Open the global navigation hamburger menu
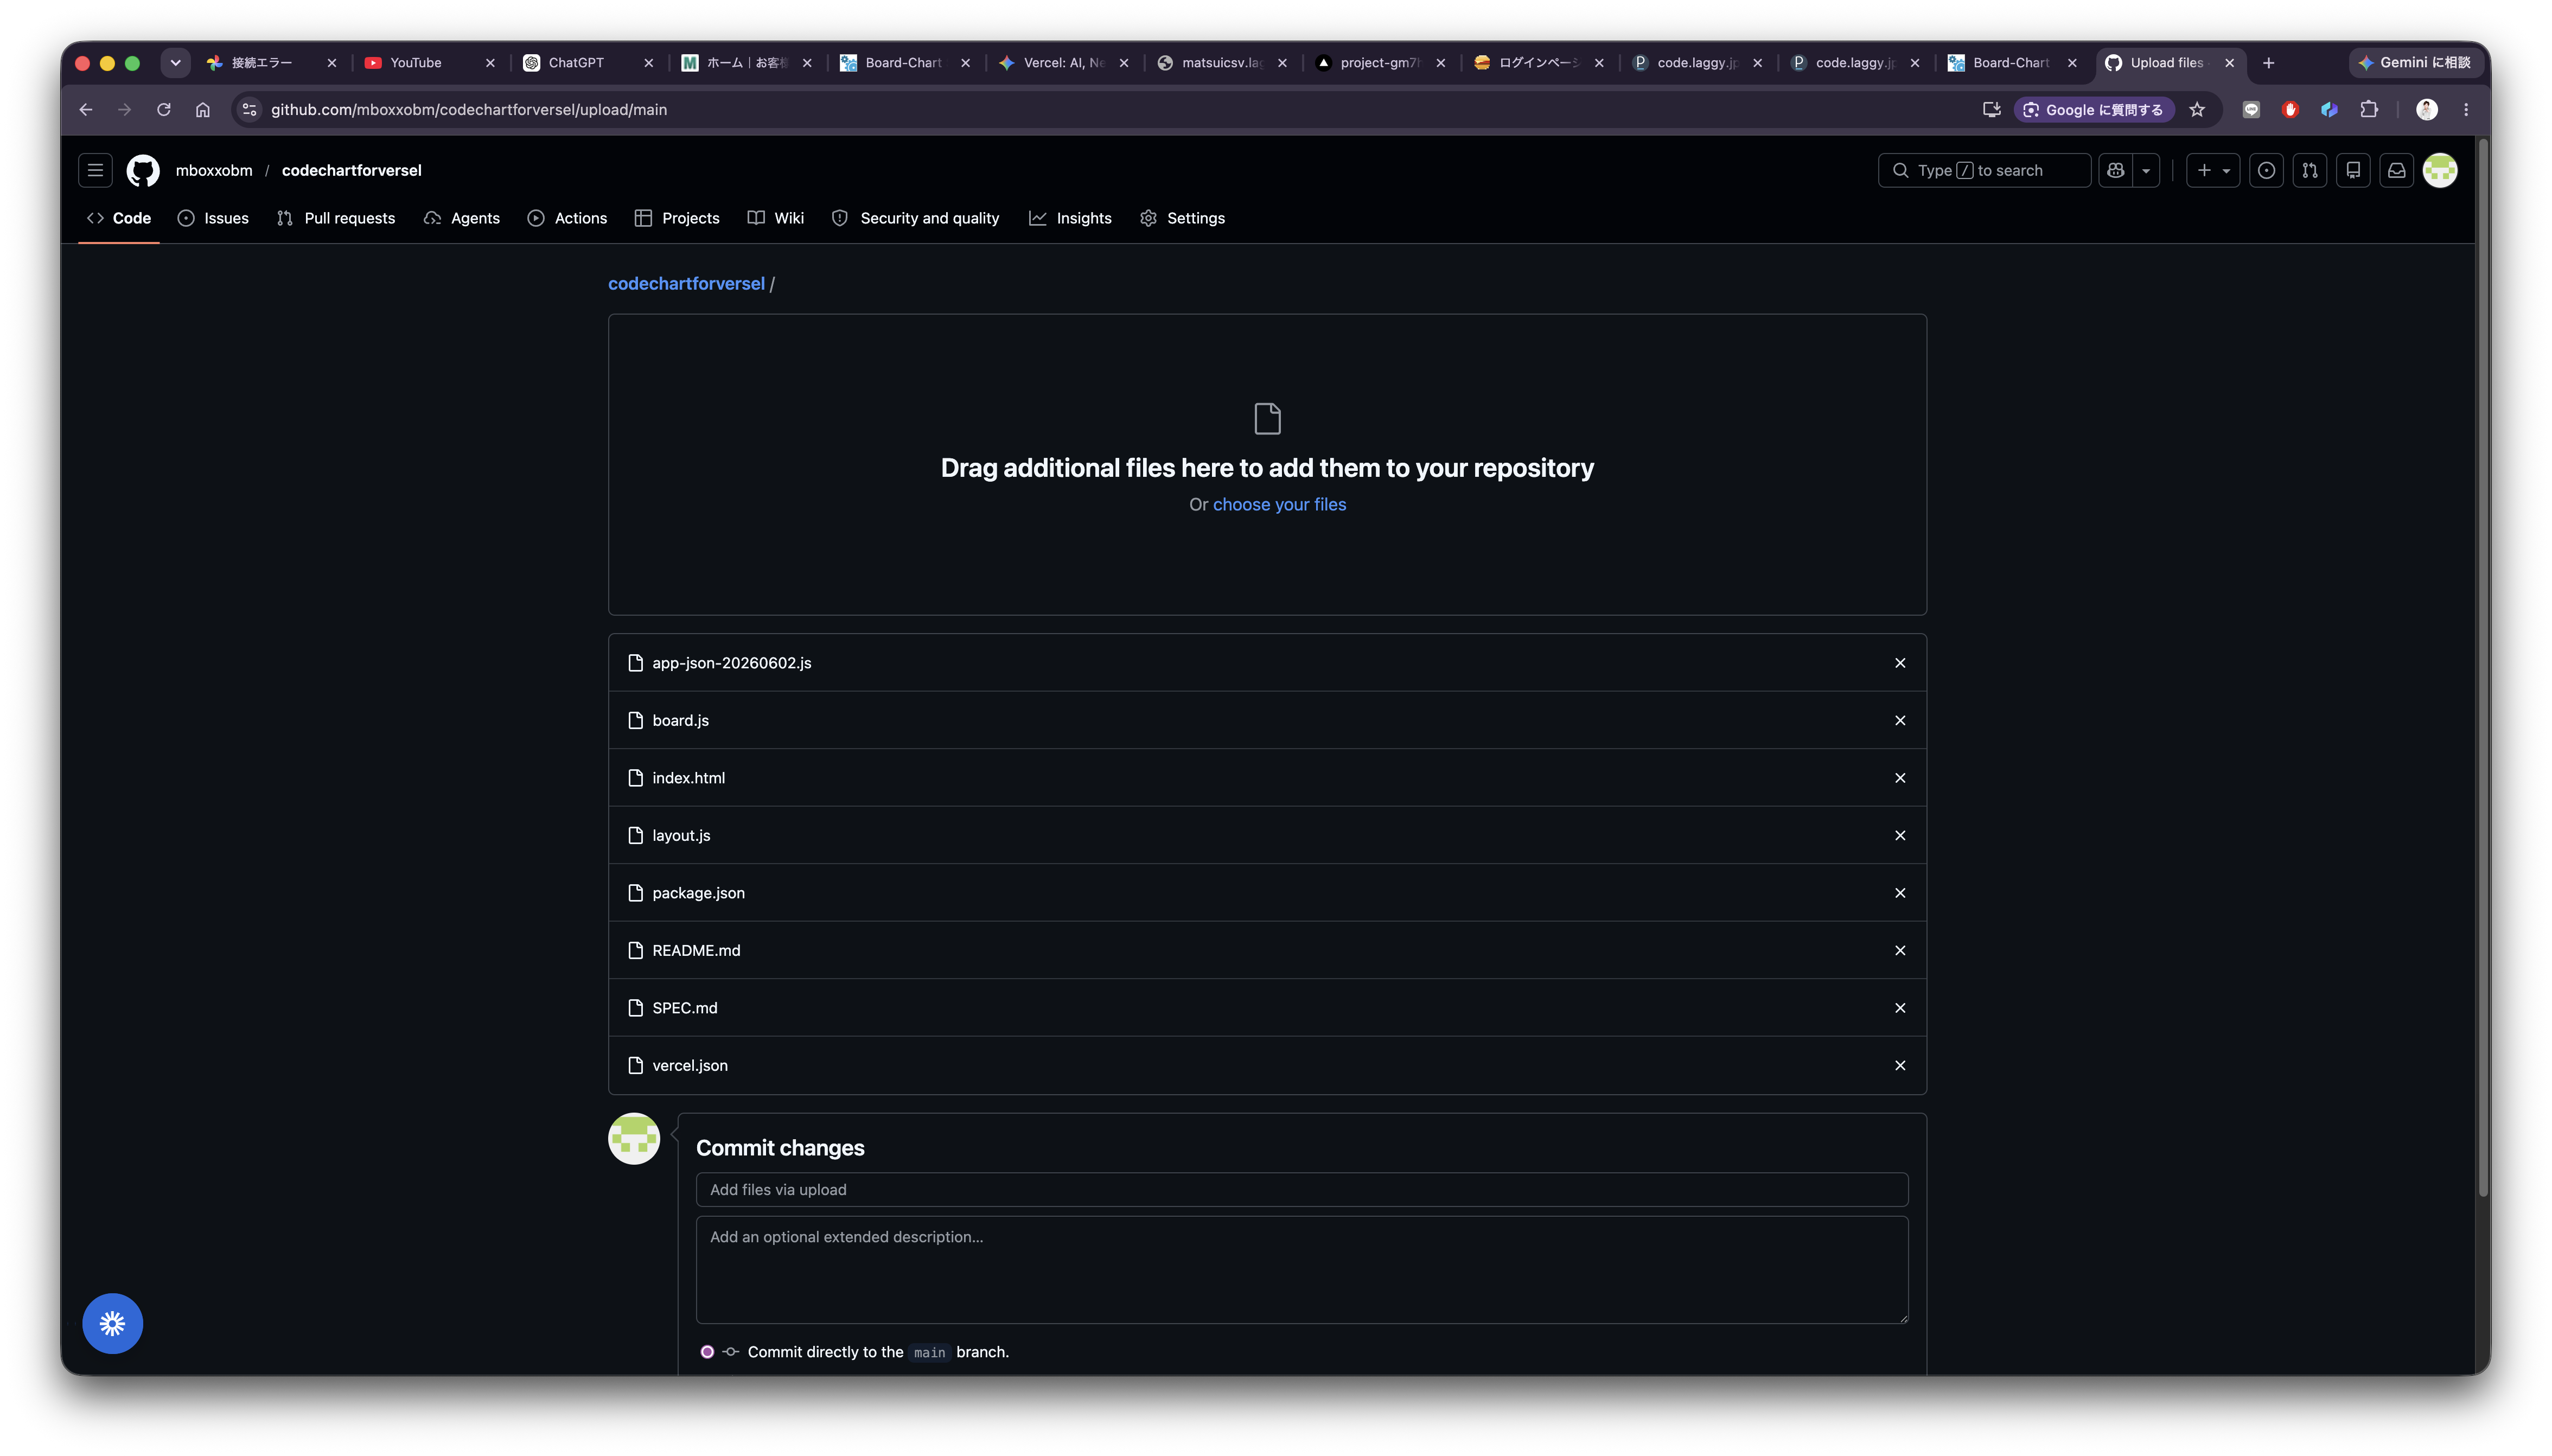The width and height of the screenshot is (2552, 1456). tap(96, 170)
